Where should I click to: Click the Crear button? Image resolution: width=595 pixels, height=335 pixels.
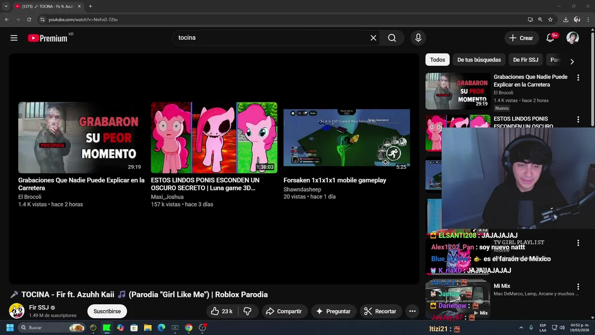tap(522, 38)
